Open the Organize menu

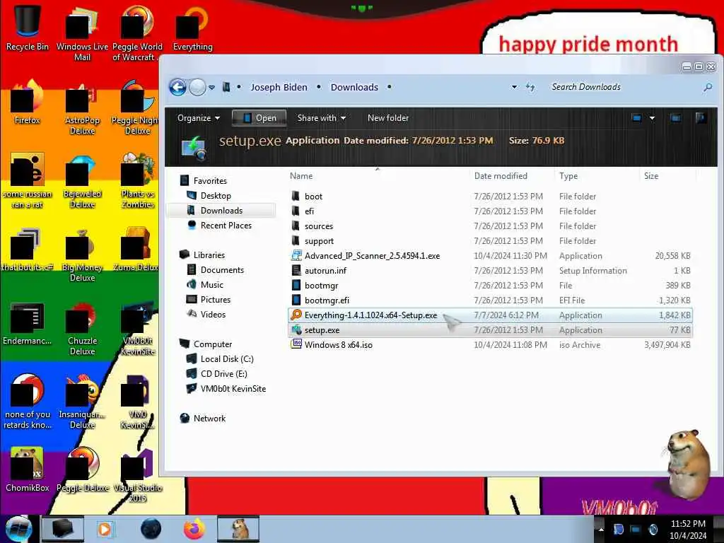(199, 118)
